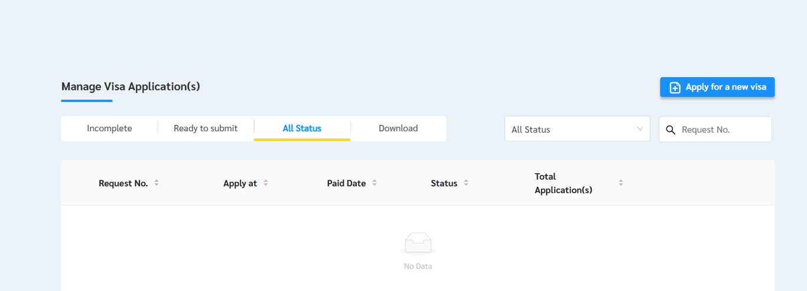The image size is (807, 291).
Task: Switch to the Incomplete tab
Action: point(109,128)
